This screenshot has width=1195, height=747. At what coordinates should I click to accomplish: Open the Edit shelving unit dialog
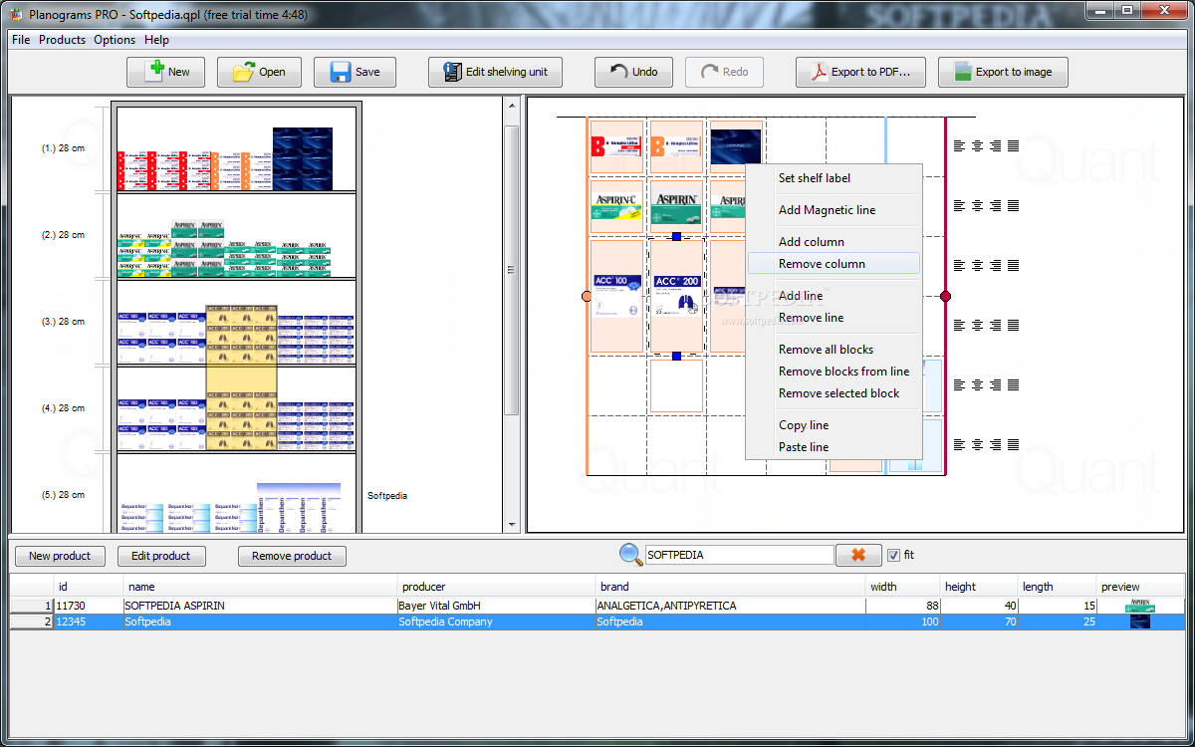point(496,72)
